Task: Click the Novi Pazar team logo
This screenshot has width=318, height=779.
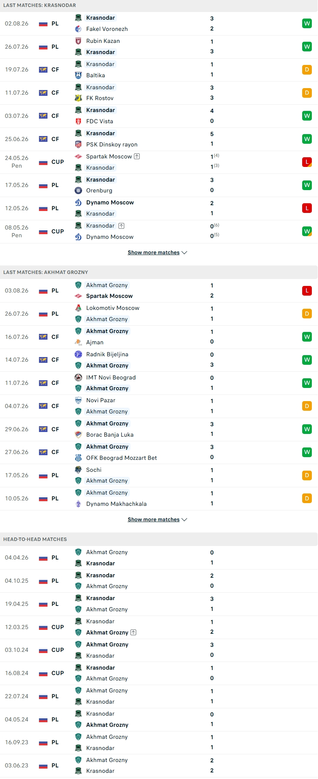Action: coord(78,400)
